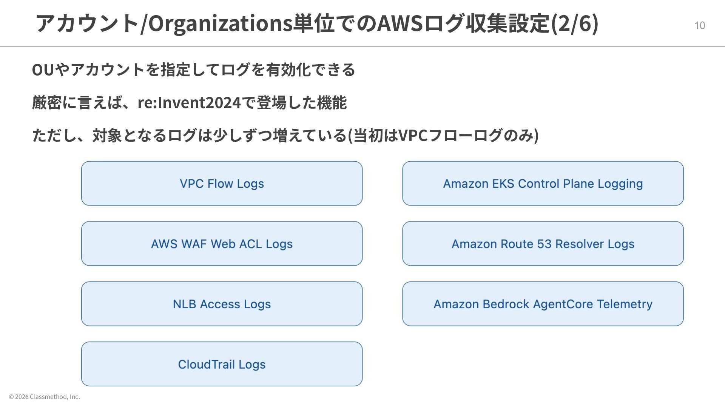Screen dimensions: 725x408
Task: Click the 登場した機能 text
Action: pyautogui.click(x=301, y=103)
